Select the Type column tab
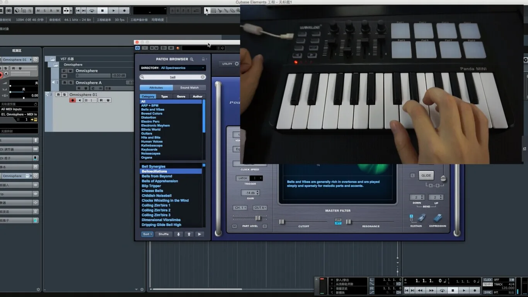Viewport: 528px width, 297px height. (x=164, y=96)
